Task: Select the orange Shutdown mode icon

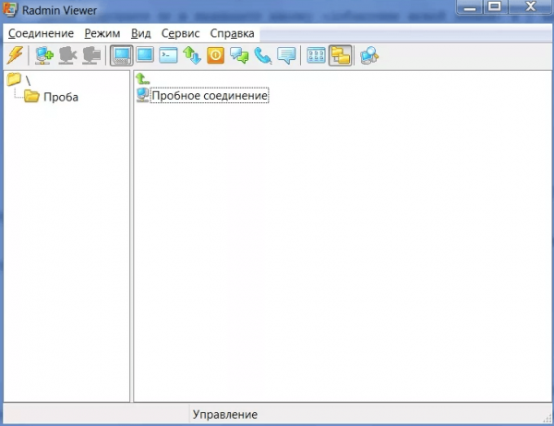Action: pyautogui.click(x=215, y=55)
